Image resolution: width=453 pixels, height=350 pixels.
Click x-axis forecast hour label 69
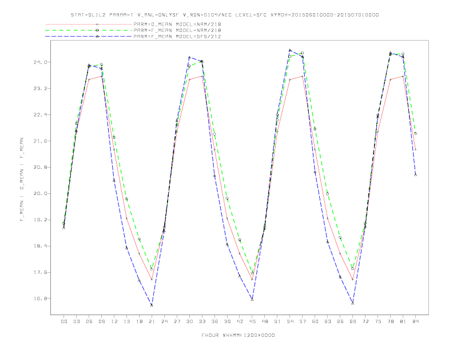pyautogui.click(x=353, y=321)
